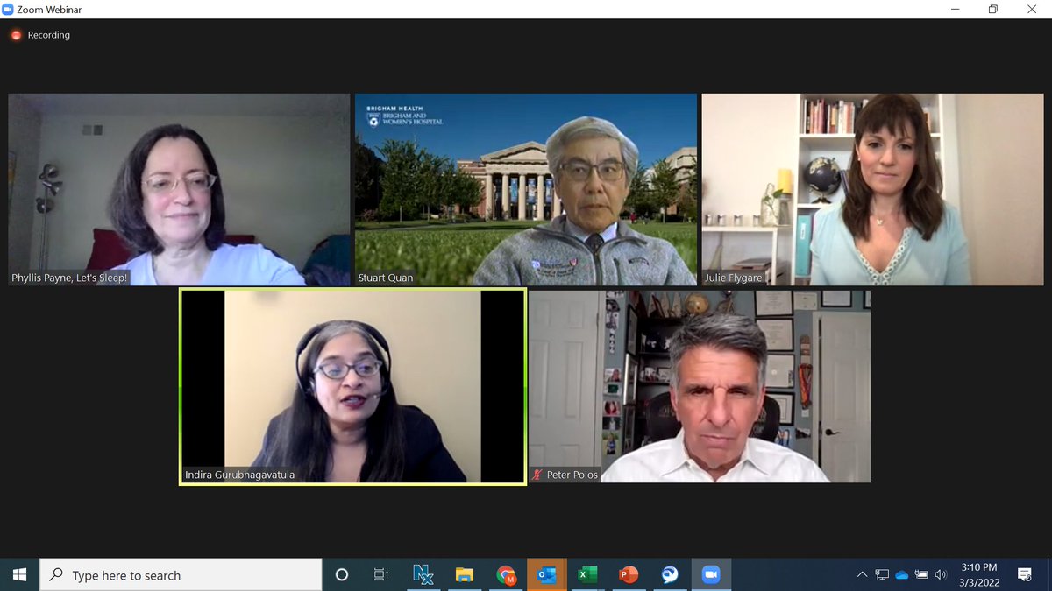This screenshot has height=591, width=1052.
Task: Click the battery tray icon
Action: (x=921, y=575)
